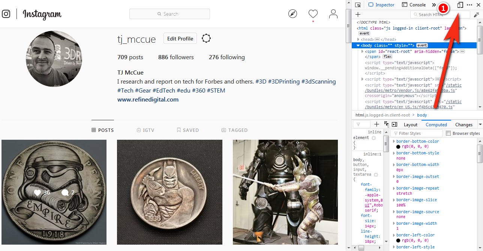
Task: Open the www.refinedigital.com link
Action: 148,100
